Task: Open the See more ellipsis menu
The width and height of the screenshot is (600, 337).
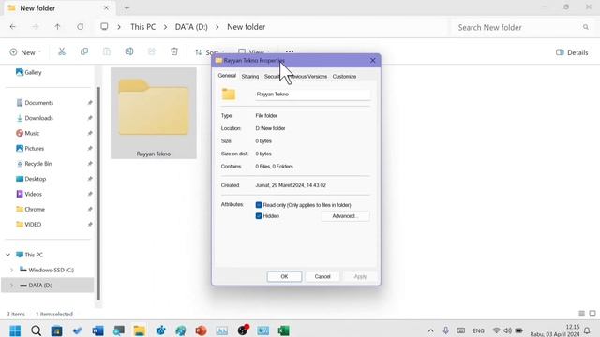Action: pyautogui.click(x=290, y=51)
